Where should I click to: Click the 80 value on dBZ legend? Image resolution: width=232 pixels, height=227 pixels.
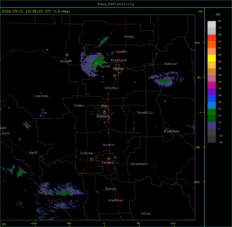click(220, 21)
